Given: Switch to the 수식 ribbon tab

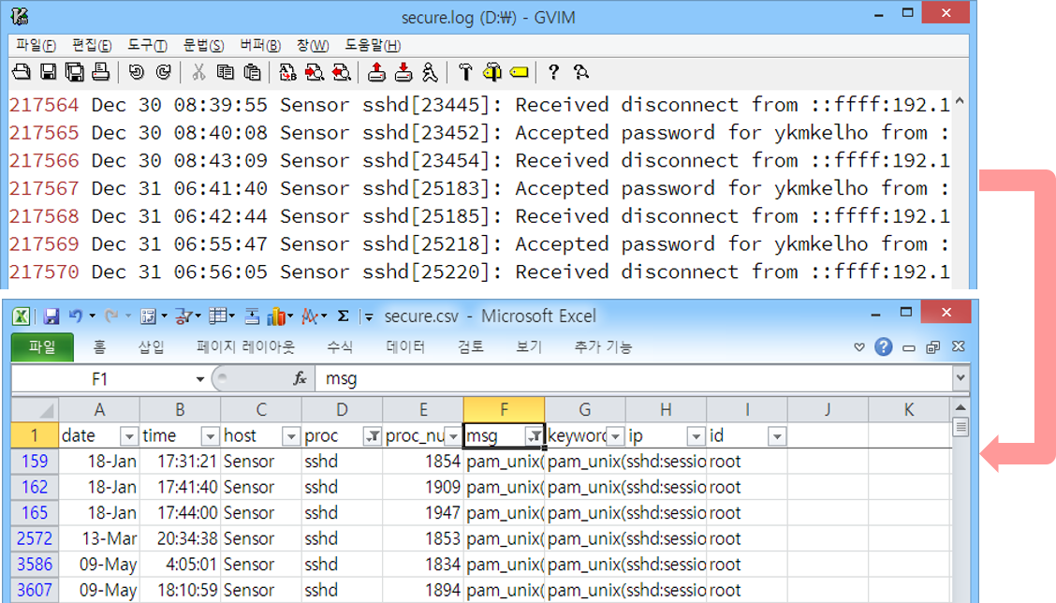Looking at the screenshot, I should pyautogui.click(x=340, y=347).
